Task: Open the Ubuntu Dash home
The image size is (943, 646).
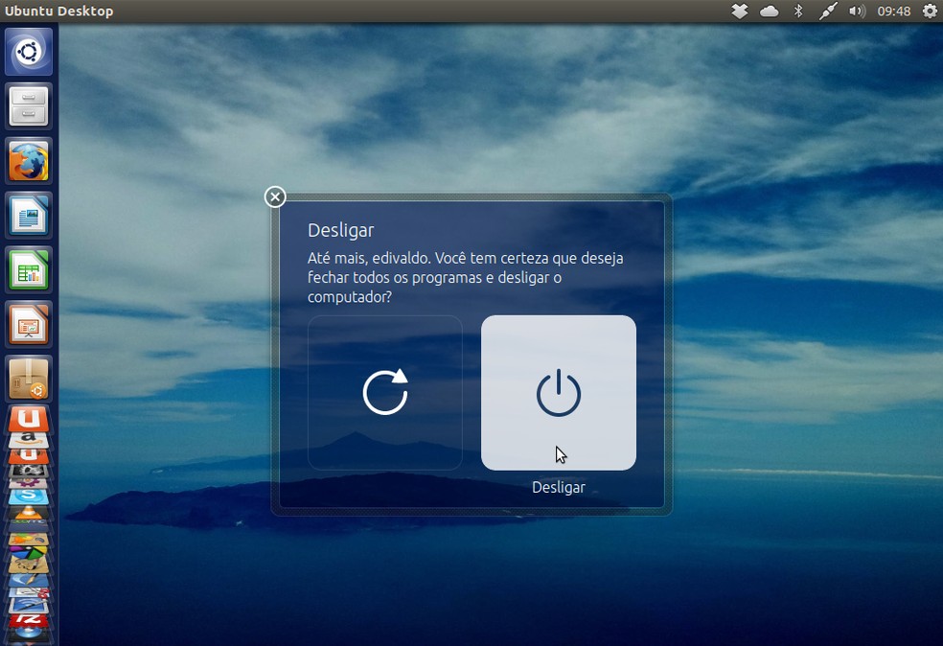Action: pos(28,52)
